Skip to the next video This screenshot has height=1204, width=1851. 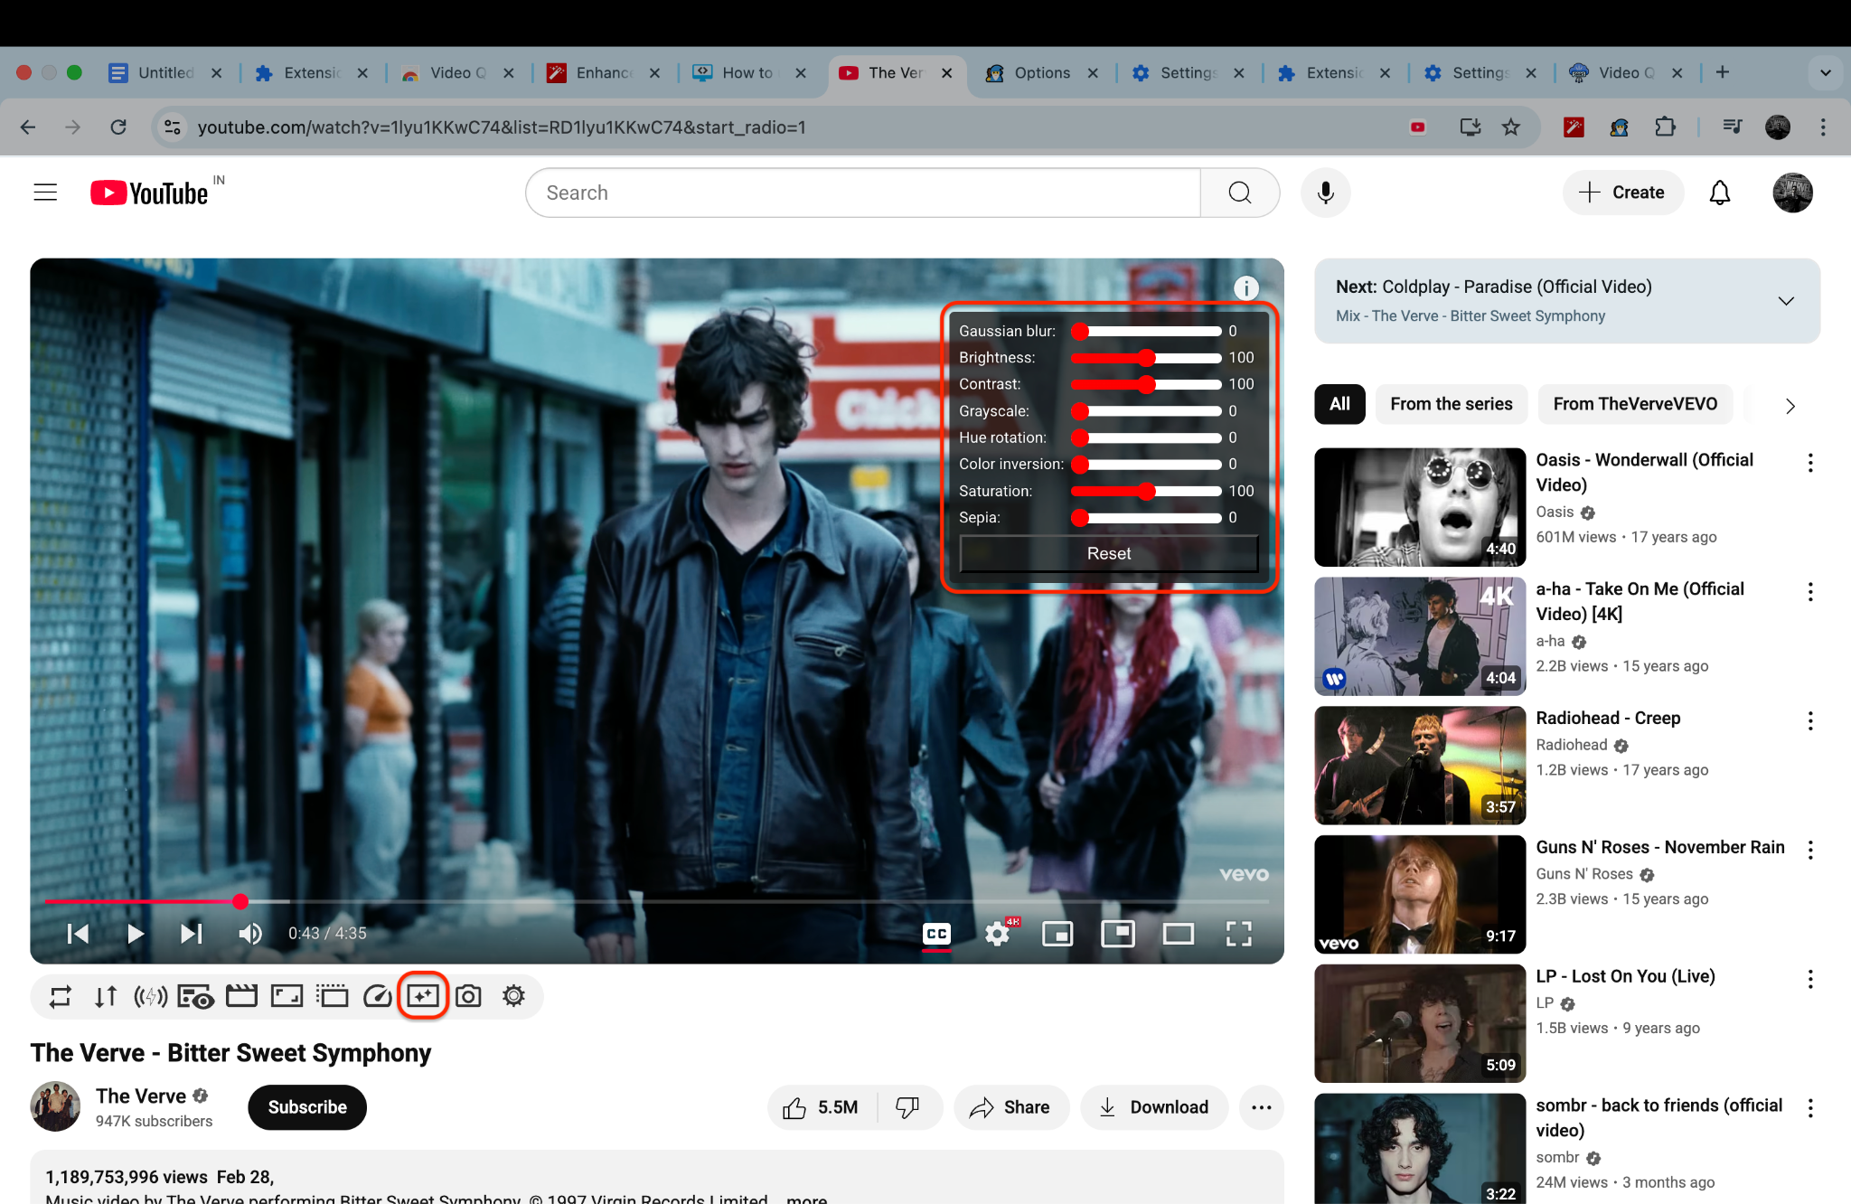click(191, 934)
